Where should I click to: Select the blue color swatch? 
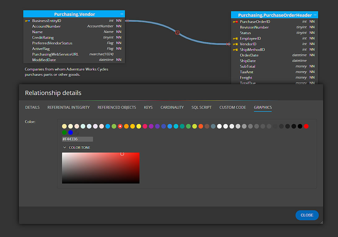pos(70,132)
